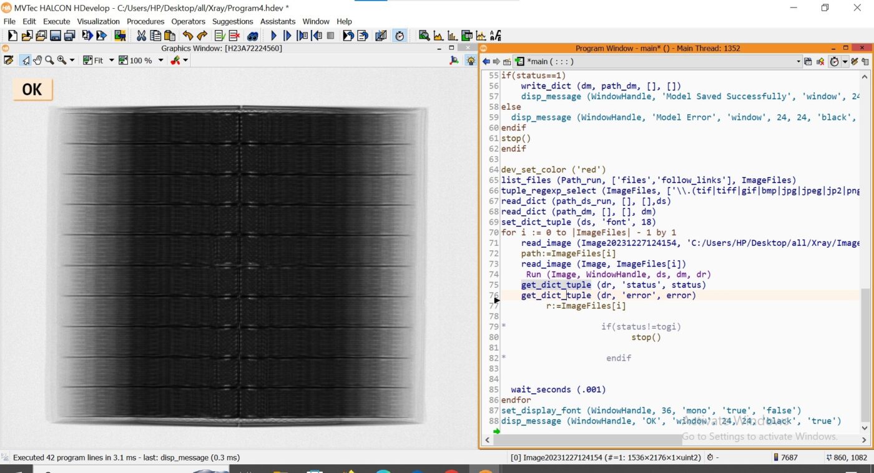
Task: Toggle the stopwatch profiler in main toolbar
Action: tap(400, 36)
